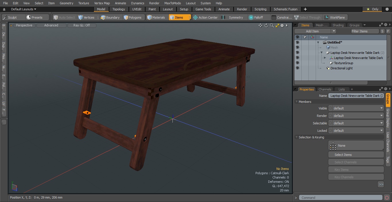Switch to the Schematic Fusion tab

286,9
